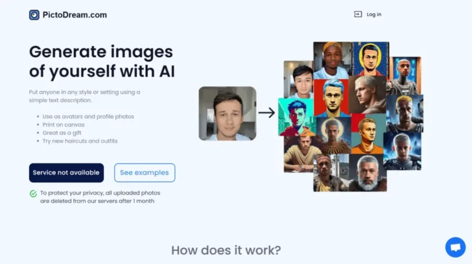Click the PictoDream.com site name
The image size is (472, 264).
tap(74, 15)
